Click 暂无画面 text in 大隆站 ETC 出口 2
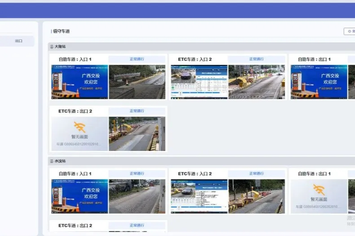The height and width of the screenshot is (236, 355). tap(80, 137)
